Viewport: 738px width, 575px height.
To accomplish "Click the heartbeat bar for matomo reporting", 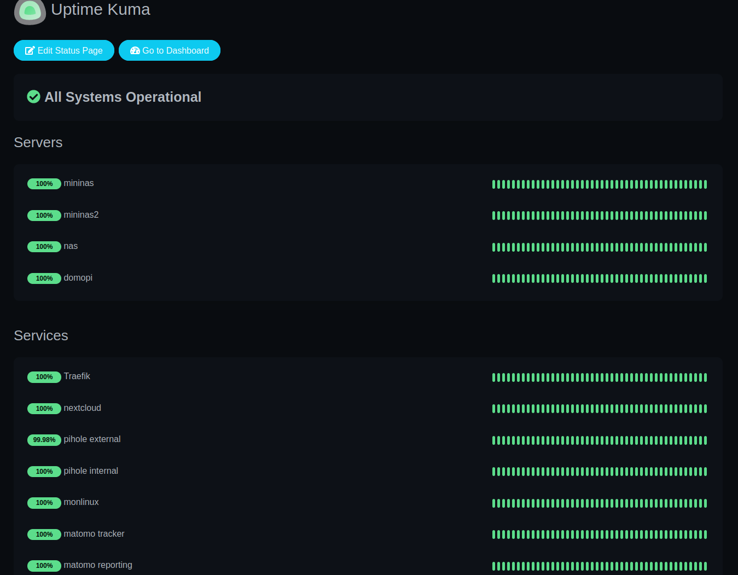I will pyautogui.click(x=600, y=566).
